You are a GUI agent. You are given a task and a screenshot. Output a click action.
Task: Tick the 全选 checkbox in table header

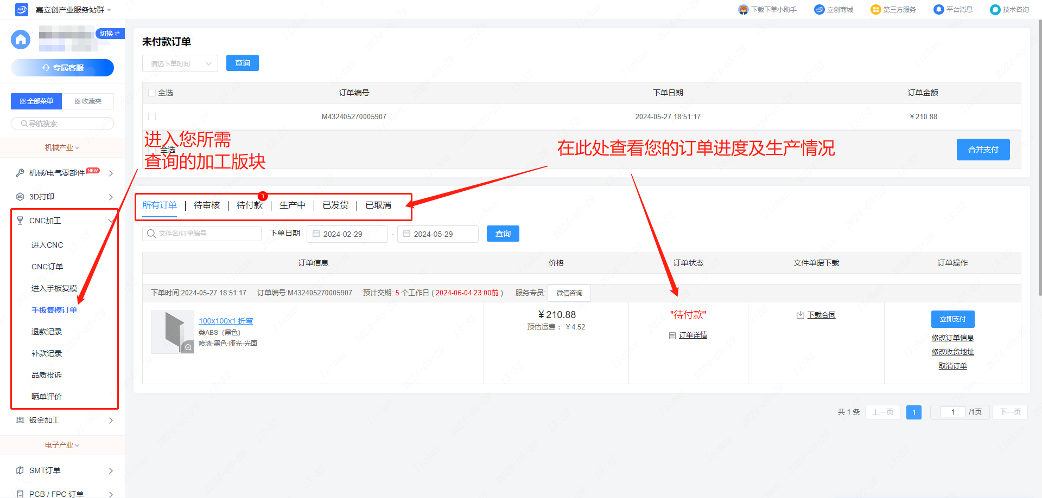(152, 93)
